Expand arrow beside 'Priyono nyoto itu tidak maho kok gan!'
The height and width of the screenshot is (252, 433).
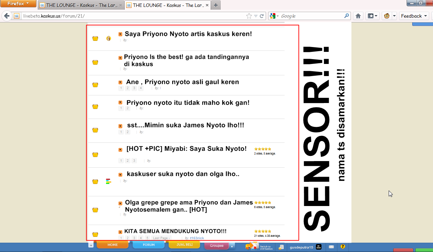pos(121,102)
